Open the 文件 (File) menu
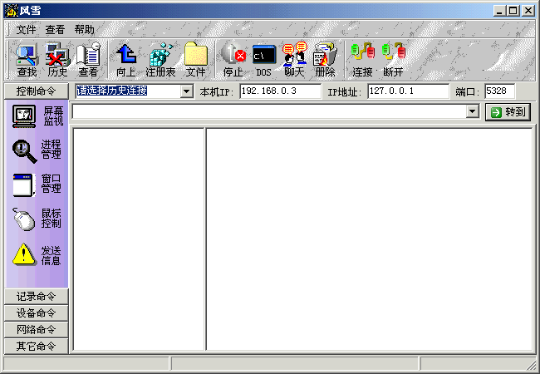Viewport: 540px width, 374px height. click(x=26, y=29)
